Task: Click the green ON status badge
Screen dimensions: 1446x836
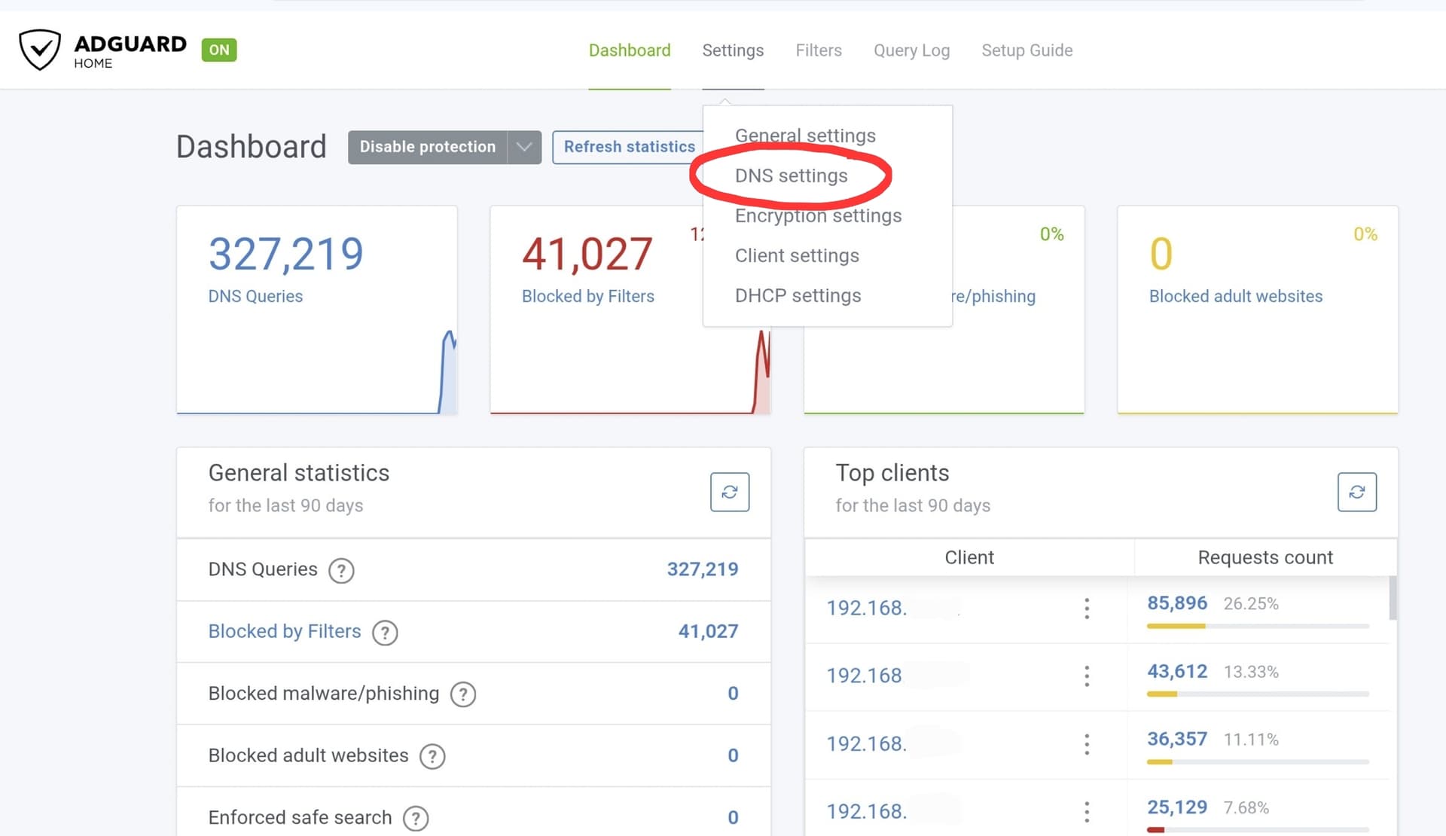Action: 219,50
